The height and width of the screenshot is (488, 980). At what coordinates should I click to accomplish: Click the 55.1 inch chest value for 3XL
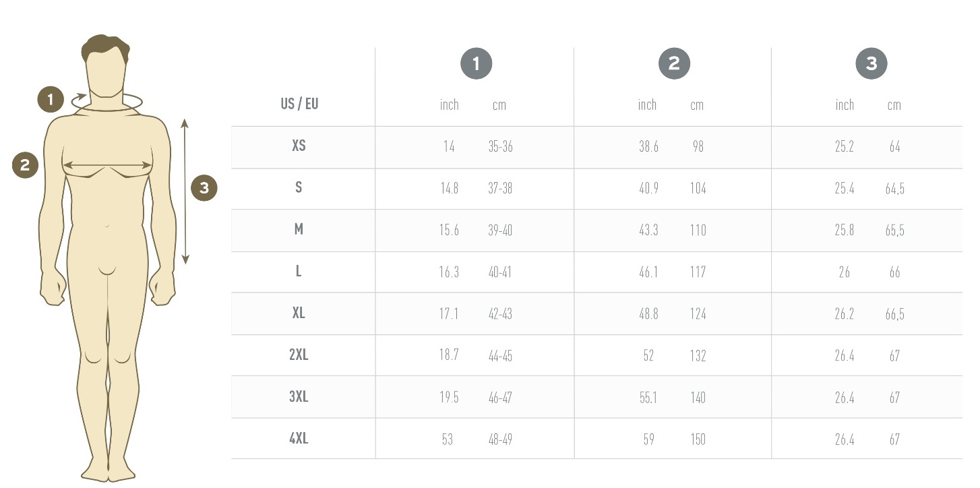tap(648, 397)
